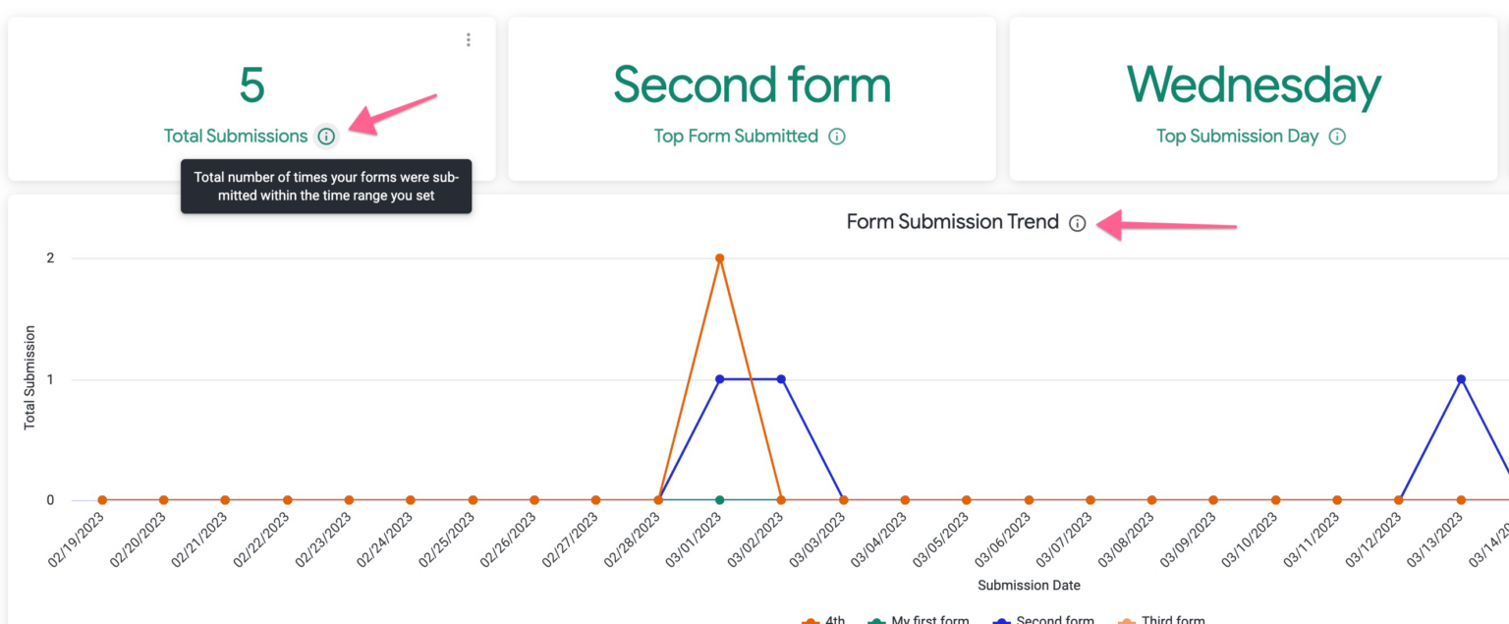
Task: Toggle the Third form legend entry
Action: pyautogui.click(x=1162, y=620)
